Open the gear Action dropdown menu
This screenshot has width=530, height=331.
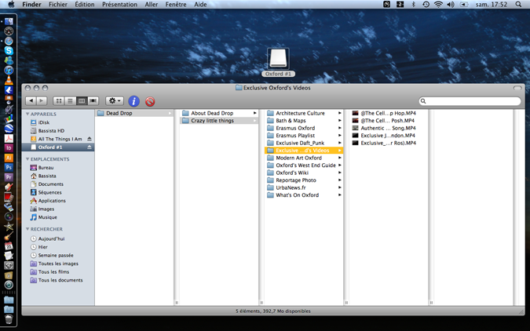(x=115, y=101)
